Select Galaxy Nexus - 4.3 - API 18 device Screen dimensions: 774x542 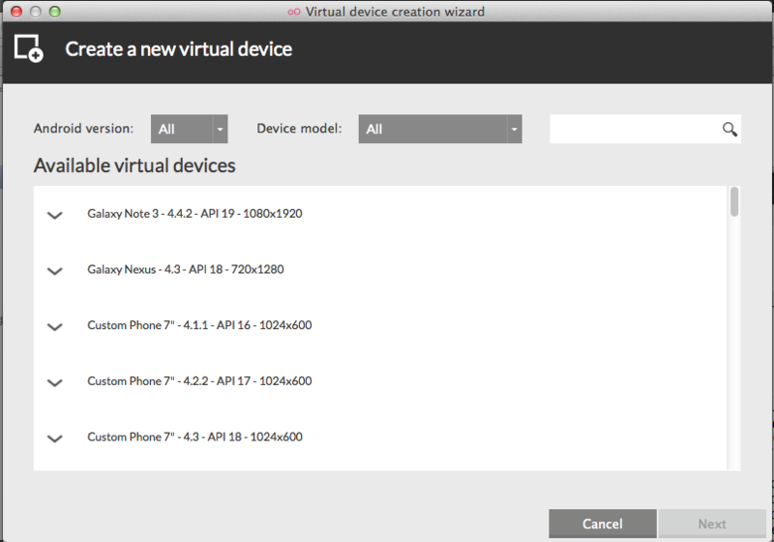pos(186,269)
